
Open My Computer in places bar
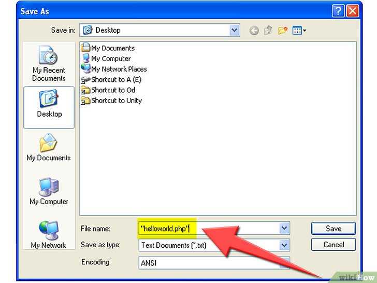pyautogui.click(x=49, y=191)
